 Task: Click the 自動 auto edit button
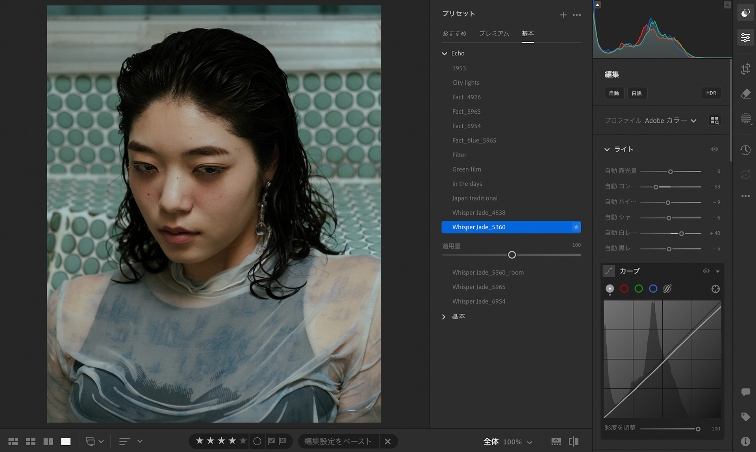coord(614,93)
